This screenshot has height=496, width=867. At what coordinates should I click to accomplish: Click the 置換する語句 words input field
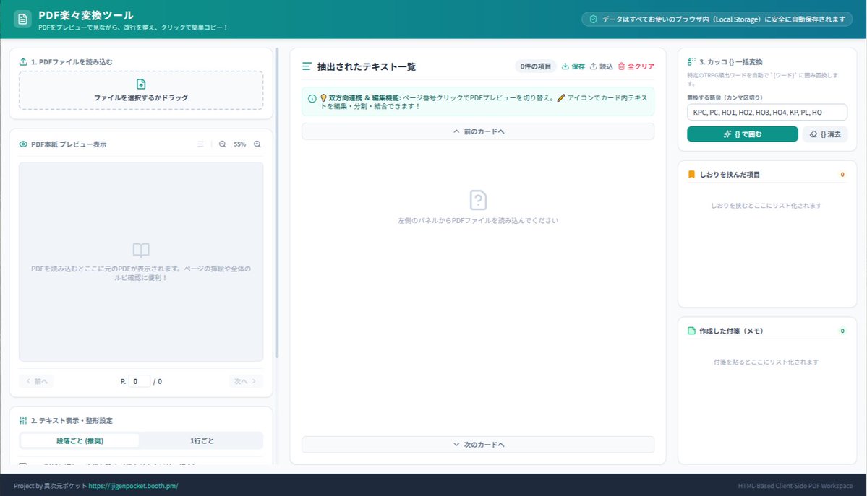click(767, 112)
